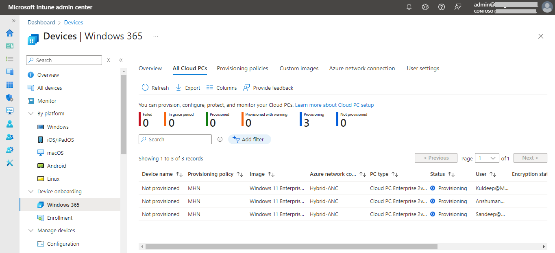Select iOS/iPadOS platform in sidebar
This screenshot has height=253, width=555.
(60, 140)
